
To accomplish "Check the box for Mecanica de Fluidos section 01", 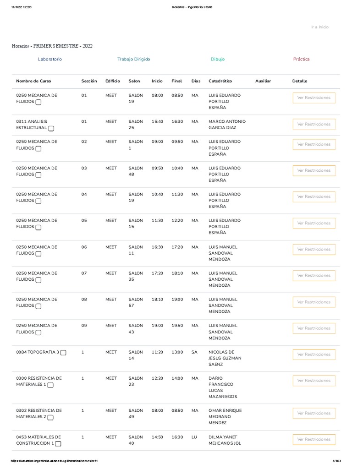I will point(38,102).
